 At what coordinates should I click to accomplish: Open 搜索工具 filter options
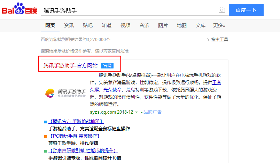(x=217, y=40)
